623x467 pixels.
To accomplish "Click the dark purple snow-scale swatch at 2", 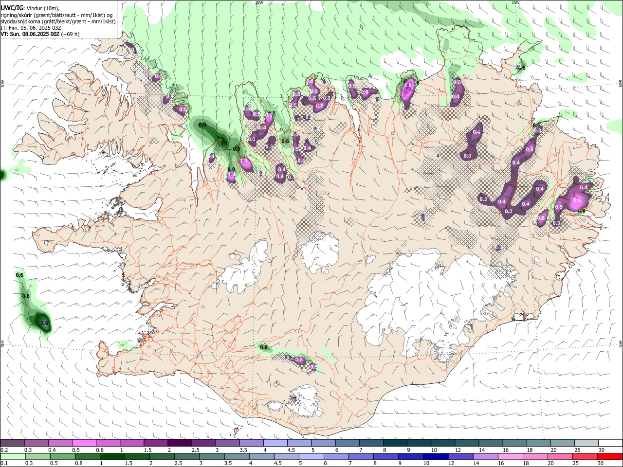I will click(x=180, y=443).
